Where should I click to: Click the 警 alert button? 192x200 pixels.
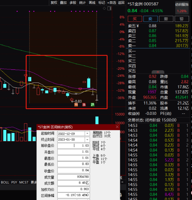point(182,19)
